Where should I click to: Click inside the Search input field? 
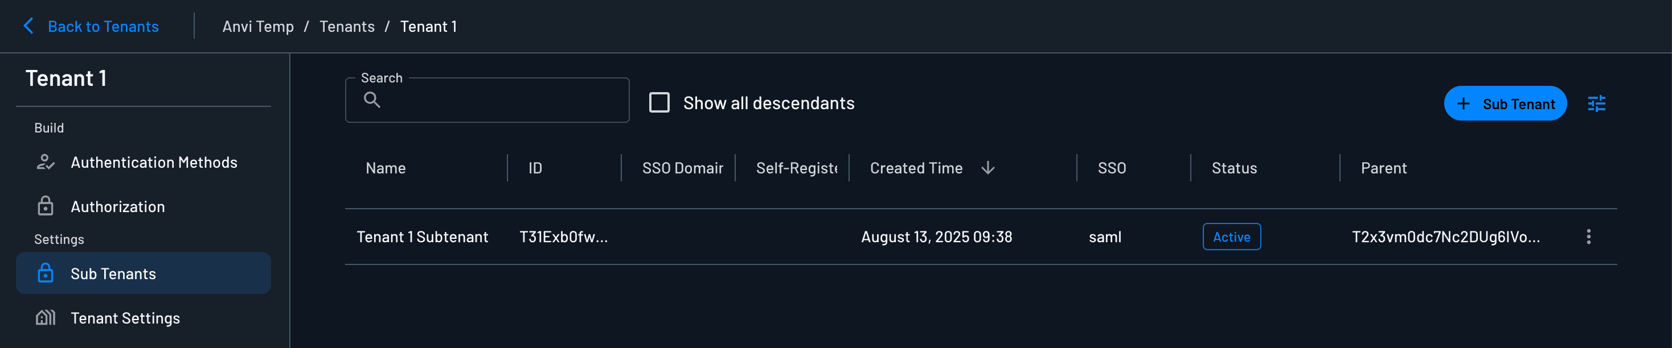click(493, 101)
